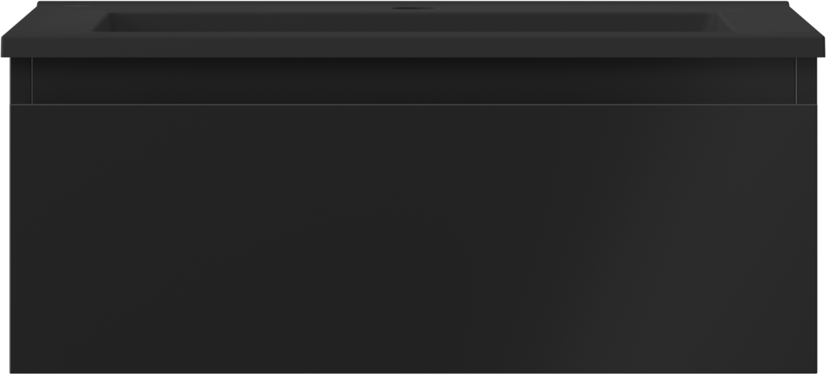
Task: Select the recessed basin of the sink
Action: [x=413, y=22]
